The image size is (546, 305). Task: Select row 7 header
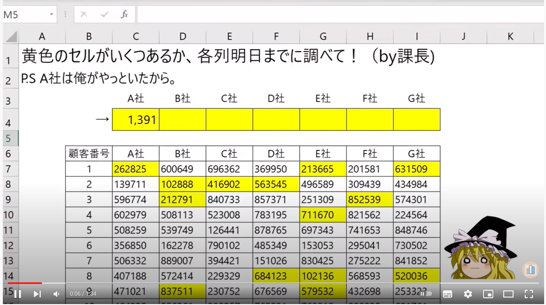(x=9, y=169)
